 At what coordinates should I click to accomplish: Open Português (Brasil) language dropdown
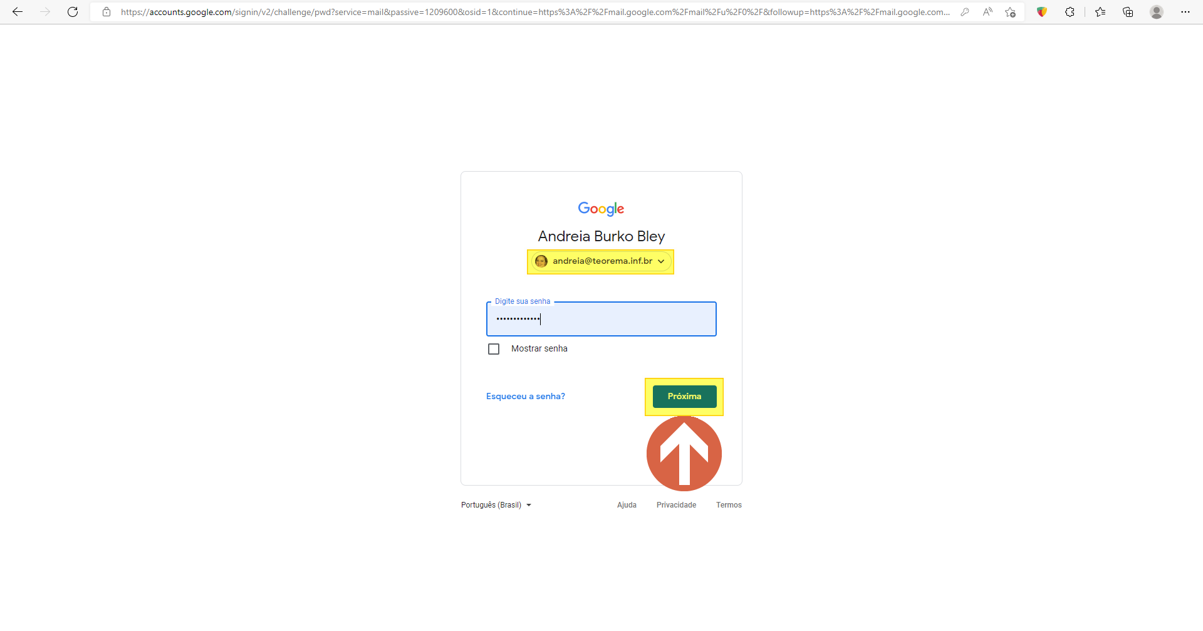coord(496,505)
